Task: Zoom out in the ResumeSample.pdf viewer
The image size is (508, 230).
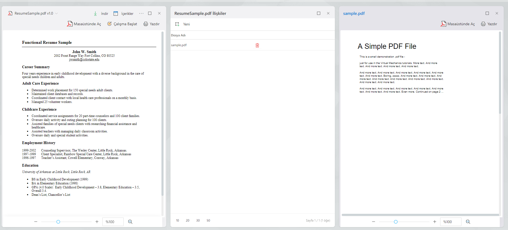Action: coord(36,222)
